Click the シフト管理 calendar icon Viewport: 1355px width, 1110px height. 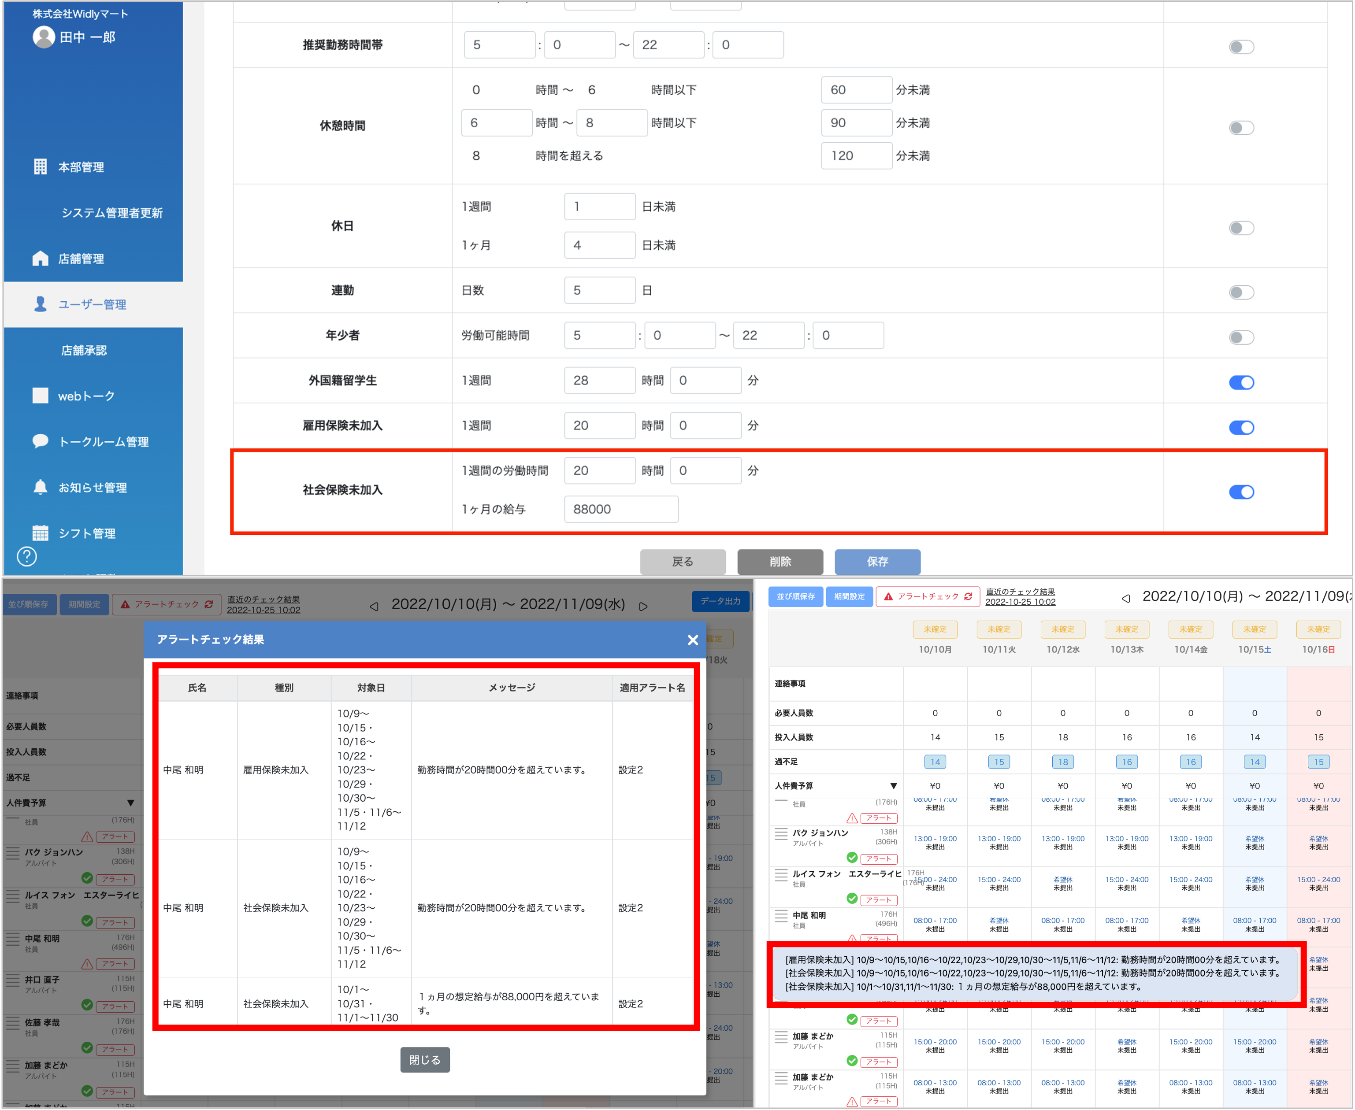tap(40, 533)
